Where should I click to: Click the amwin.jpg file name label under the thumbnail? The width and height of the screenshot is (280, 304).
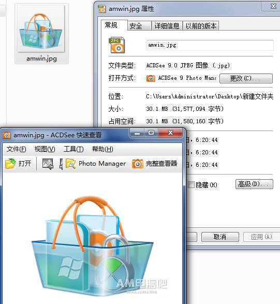(x=41, y=59)
